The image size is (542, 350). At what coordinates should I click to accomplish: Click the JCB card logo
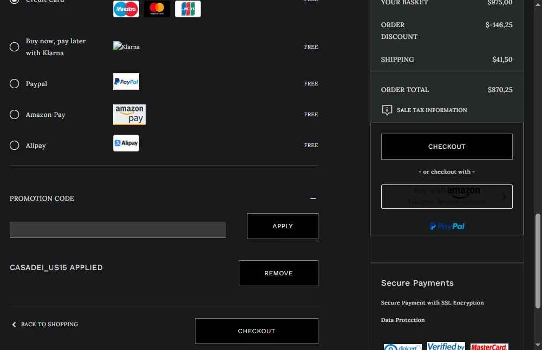tap(188, 9)
